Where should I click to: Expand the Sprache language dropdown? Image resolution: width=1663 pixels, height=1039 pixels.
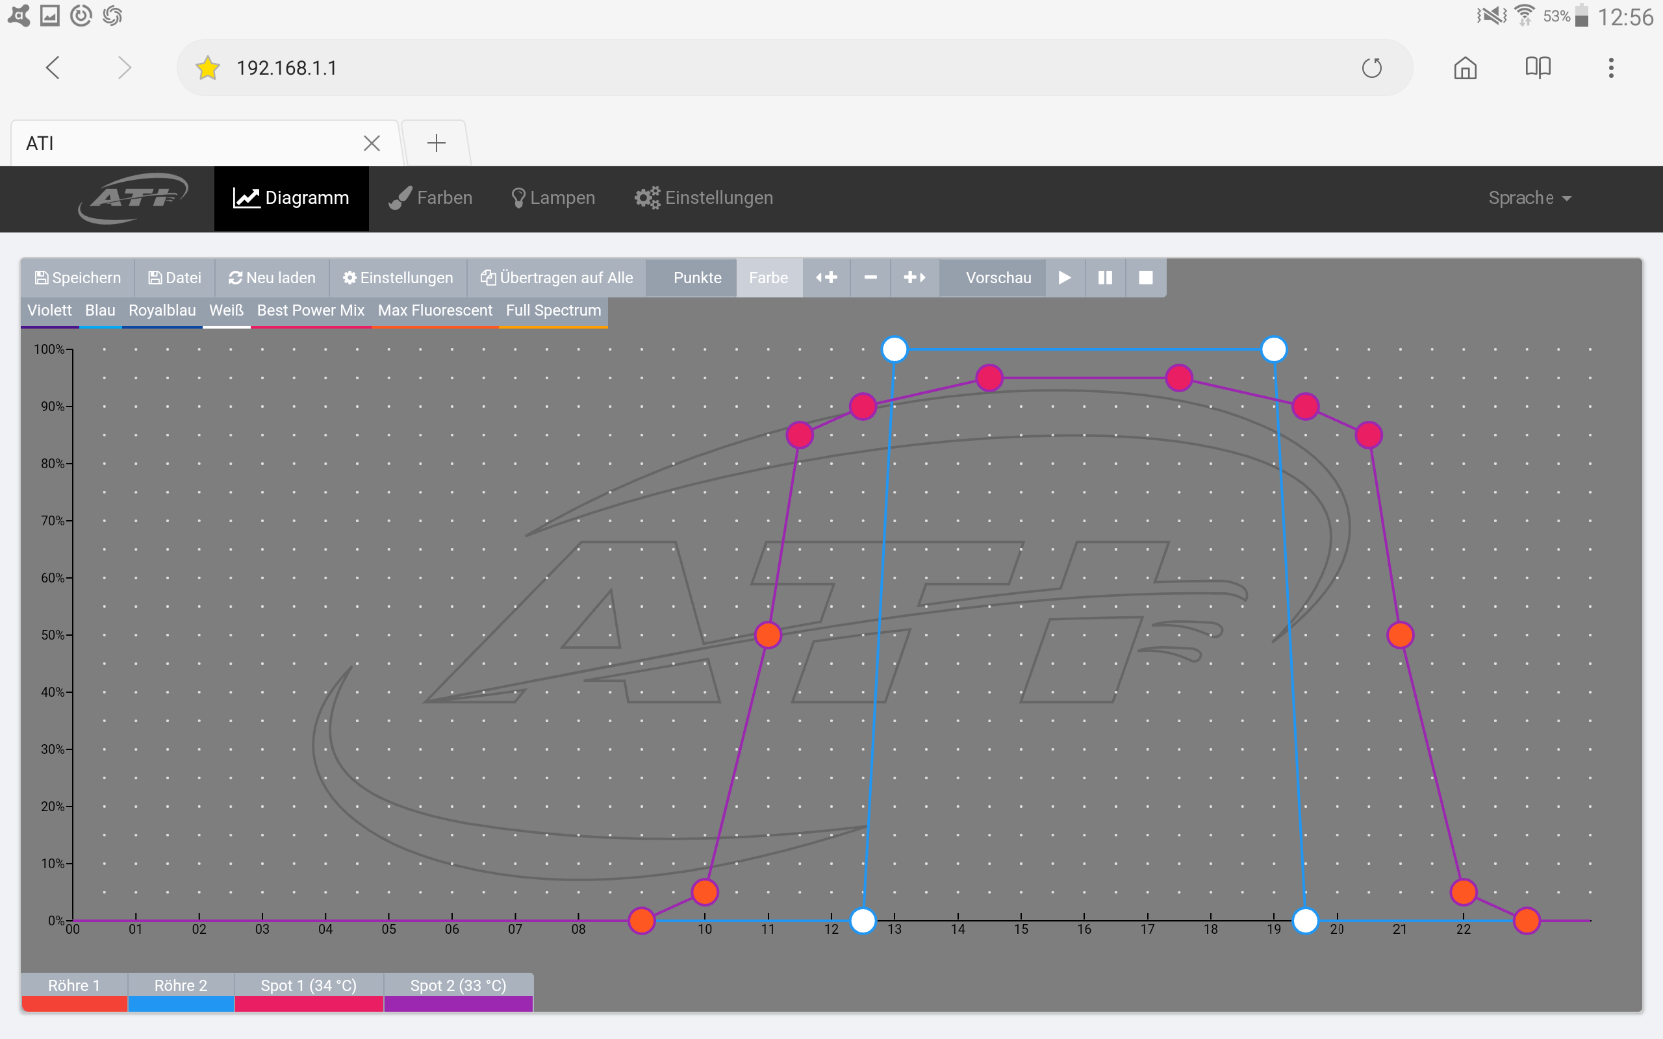(x=1529, y=198)
